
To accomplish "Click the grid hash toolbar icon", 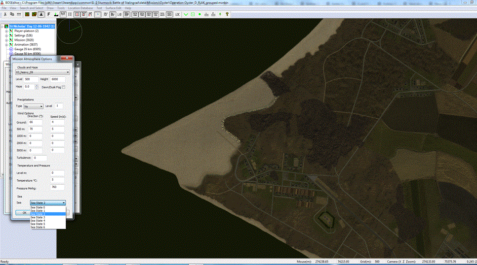I will 70,14.
